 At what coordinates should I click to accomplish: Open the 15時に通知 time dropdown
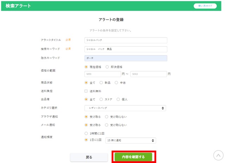click(x=130, y=141)
